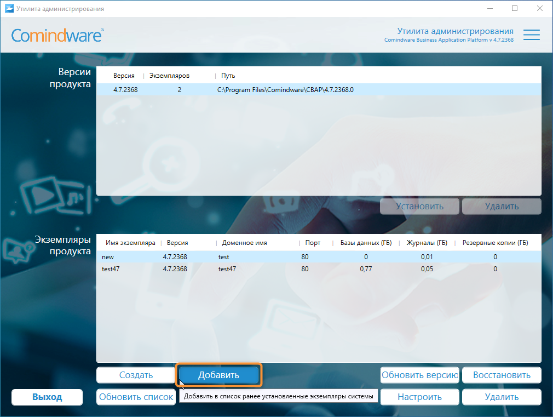This screenshot has height=417, width=553.
Task: Click the Выход button
Action: (47, 397)
